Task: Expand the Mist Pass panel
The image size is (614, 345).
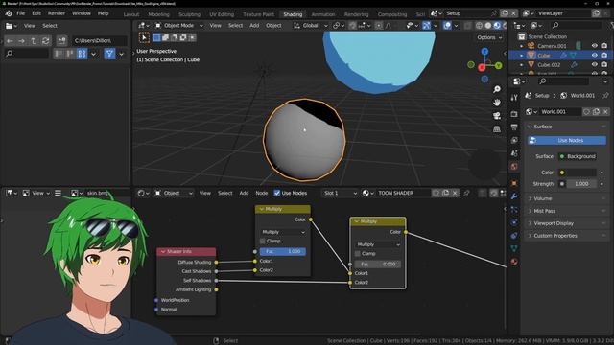Action: [566, 211]
